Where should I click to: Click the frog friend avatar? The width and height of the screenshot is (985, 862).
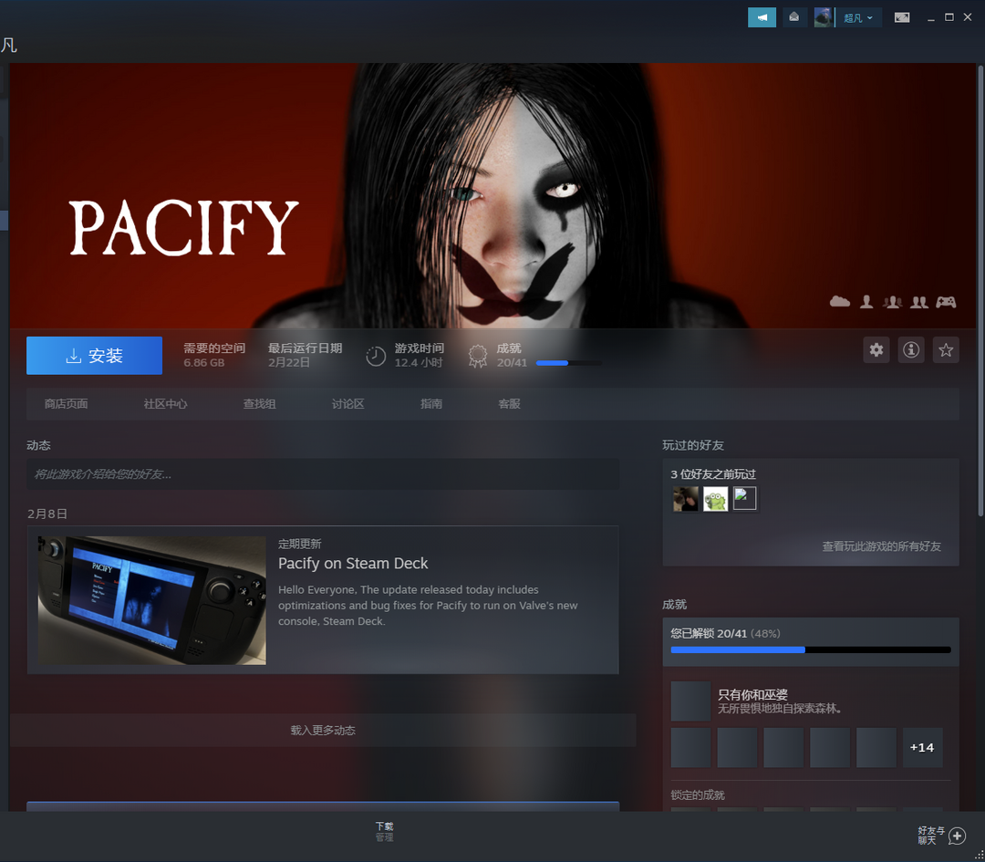715,500
